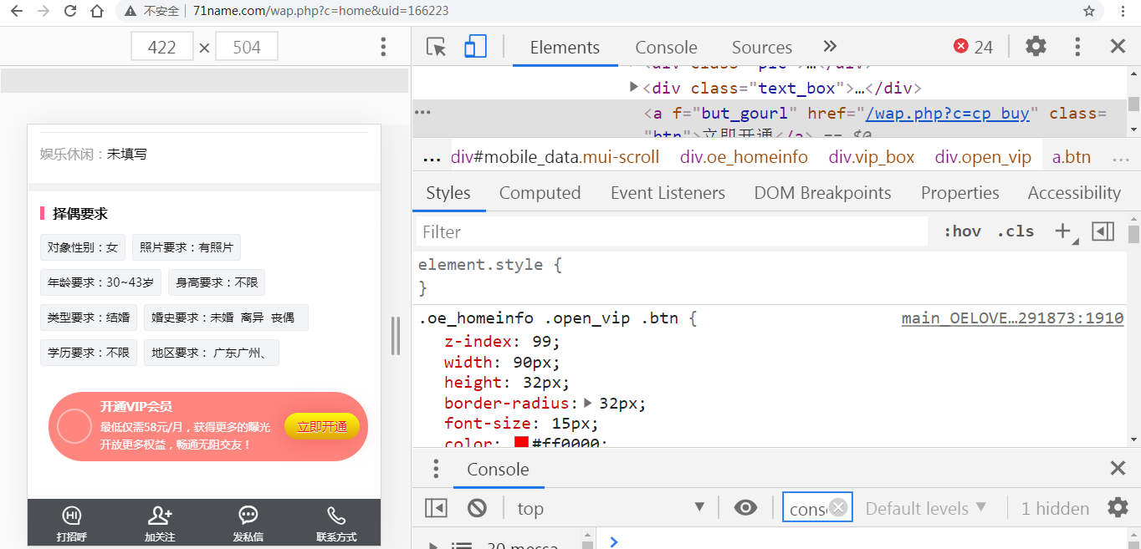Tap 打招呼 greeting icon
Screen dimensions: 1141x549
(x=72, y=524)
